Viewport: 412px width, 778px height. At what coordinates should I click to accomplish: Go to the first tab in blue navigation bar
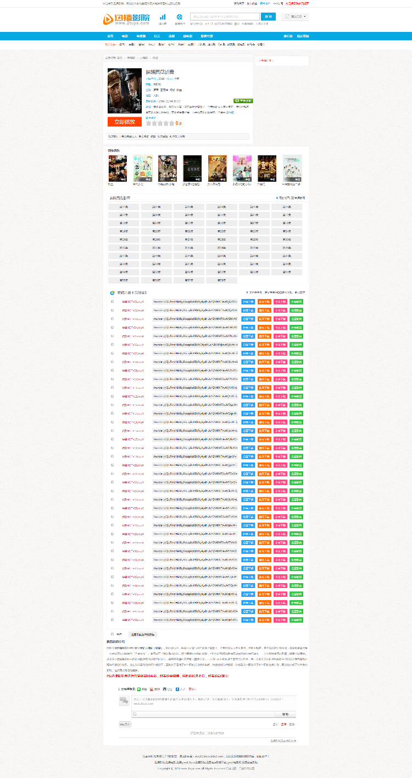click(x=110, y=36)
